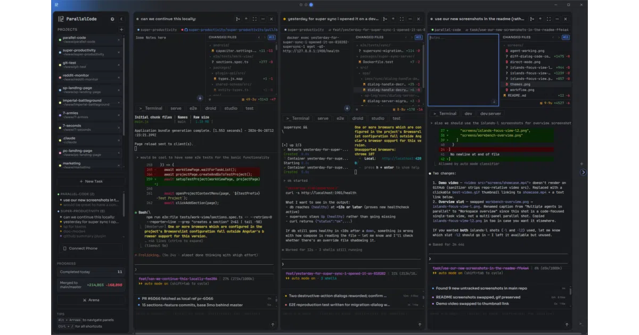Toggle 'All' filter in first Changed Files panel
Viewport: 639px width, 335px height.
[x=271, y=37]
